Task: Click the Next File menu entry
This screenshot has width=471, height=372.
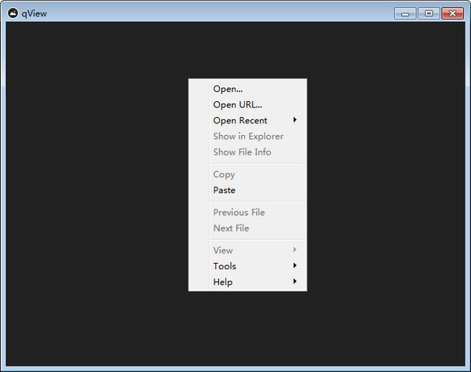Action: (x=231, y=228)
